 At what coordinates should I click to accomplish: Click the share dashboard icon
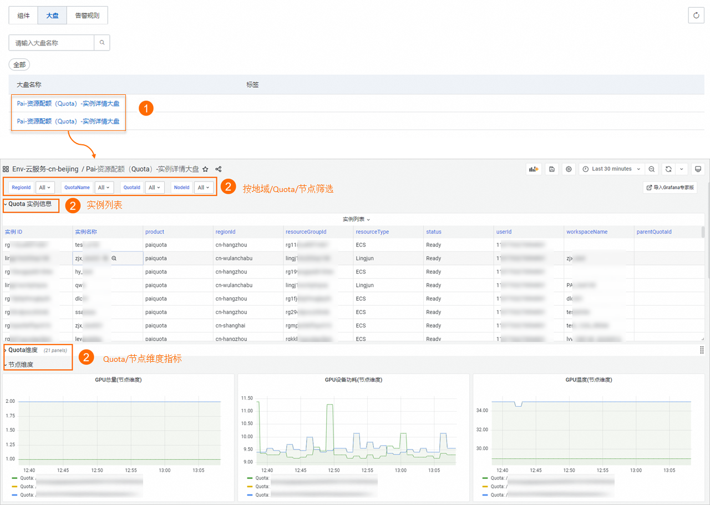(219, 169)
